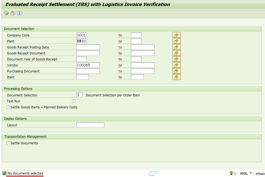Click the yellow help icon in the status bar

pyautogui.click(x=231, y=173)
